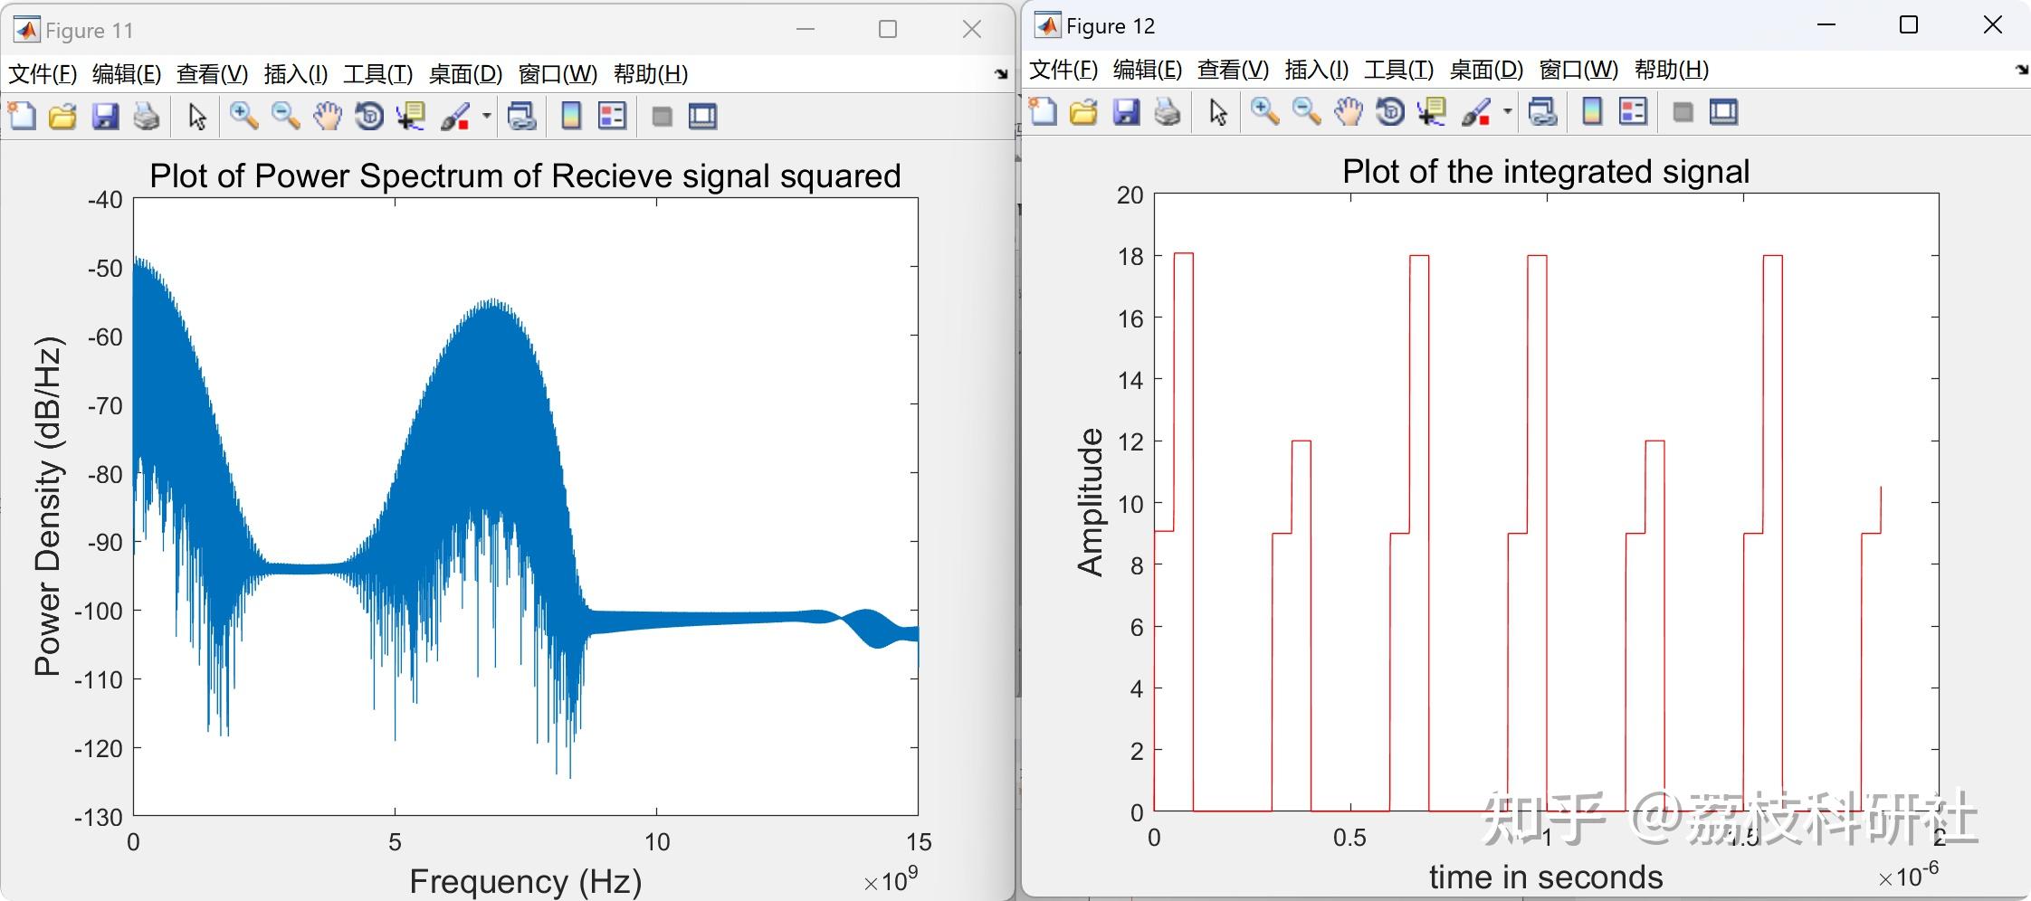Insert Legend in Figure 11

tap(613, 116)
